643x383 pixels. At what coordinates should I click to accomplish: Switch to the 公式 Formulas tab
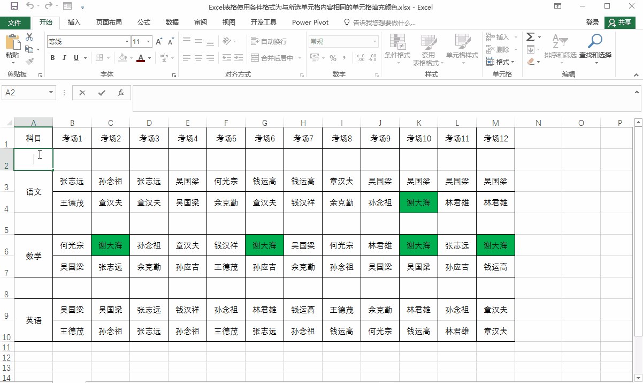[x=144, y=22]
